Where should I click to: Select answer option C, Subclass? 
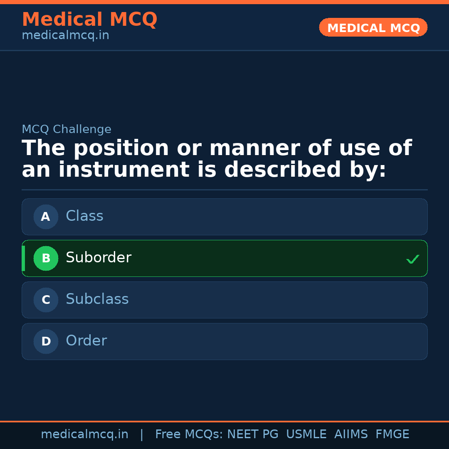224,300
